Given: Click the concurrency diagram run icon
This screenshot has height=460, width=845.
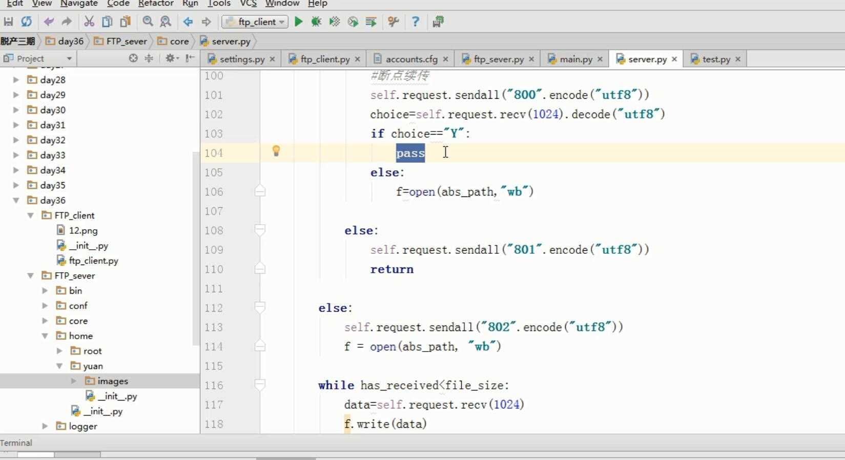Looking at the screenshot, I should [371, 21].
